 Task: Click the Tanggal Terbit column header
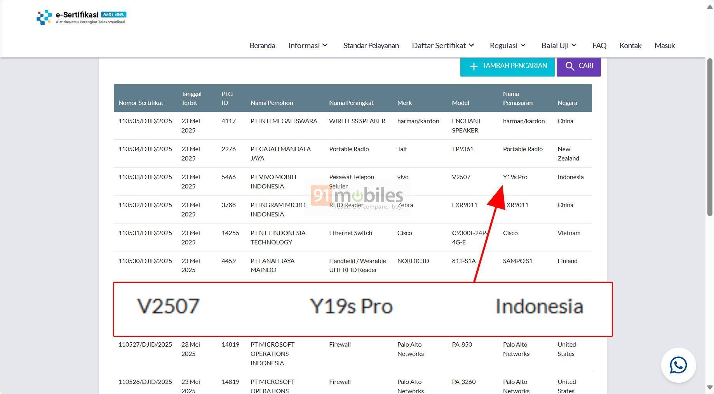point(191,98)
